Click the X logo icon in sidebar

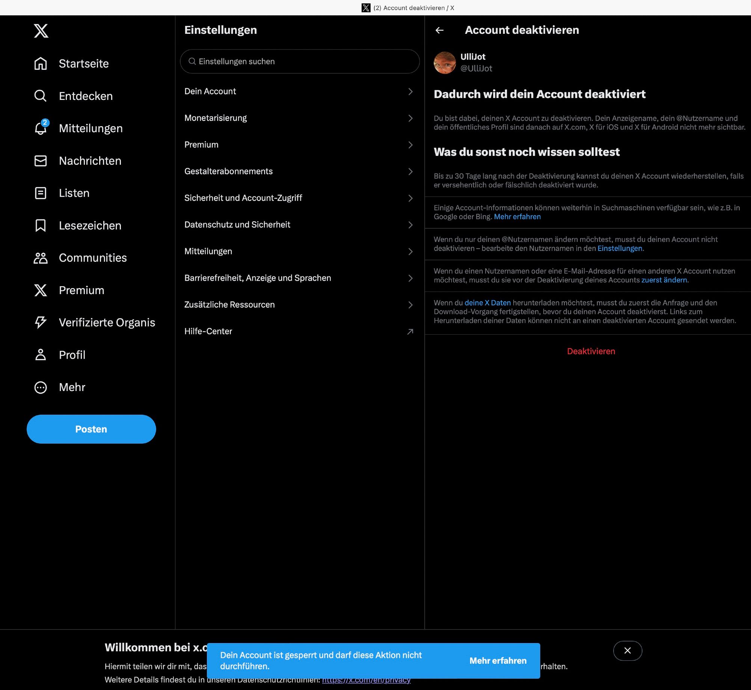41,30
